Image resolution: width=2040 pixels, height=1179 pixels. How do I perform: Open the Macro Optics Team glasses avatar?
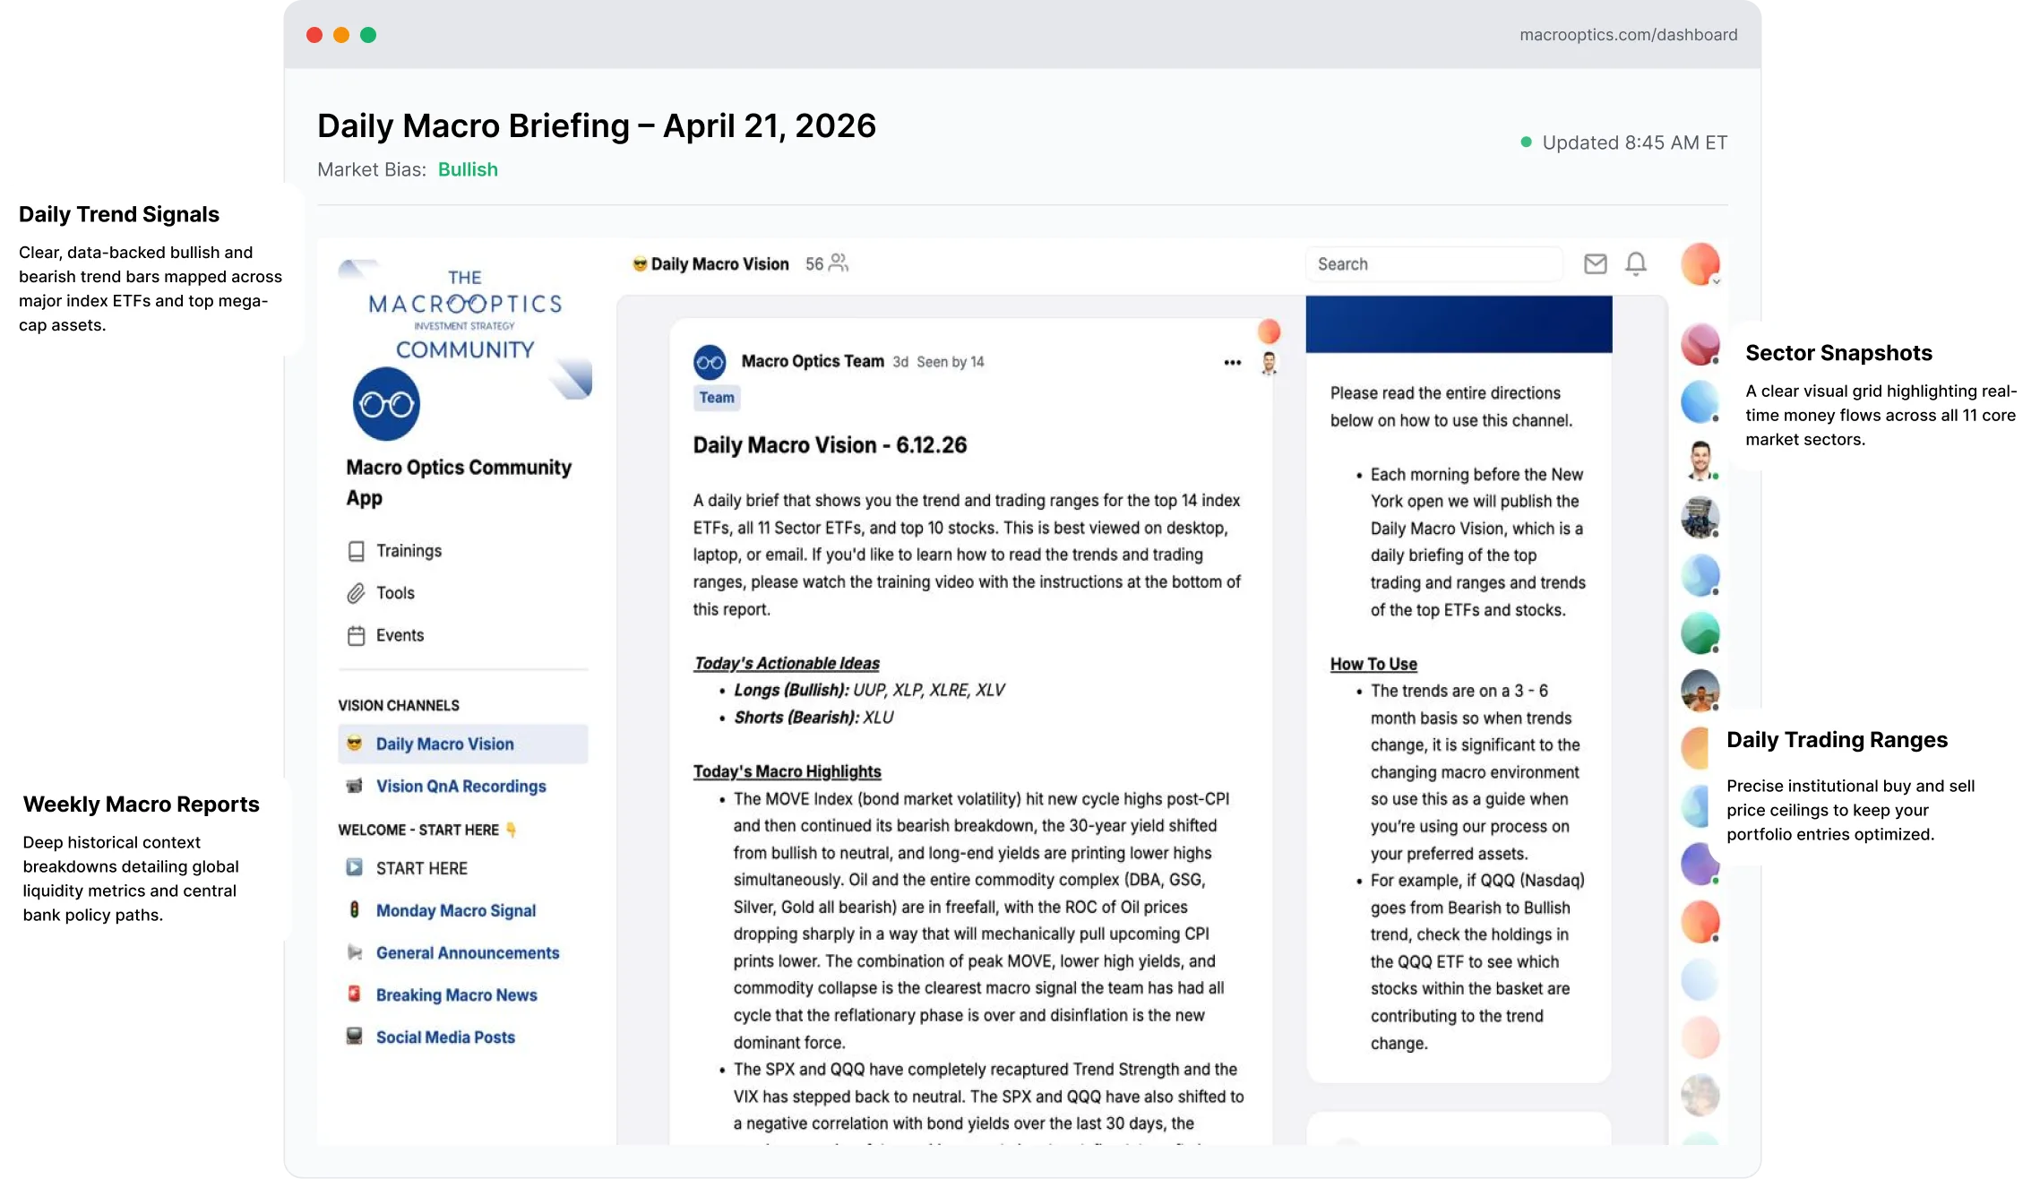coord(710,362)
